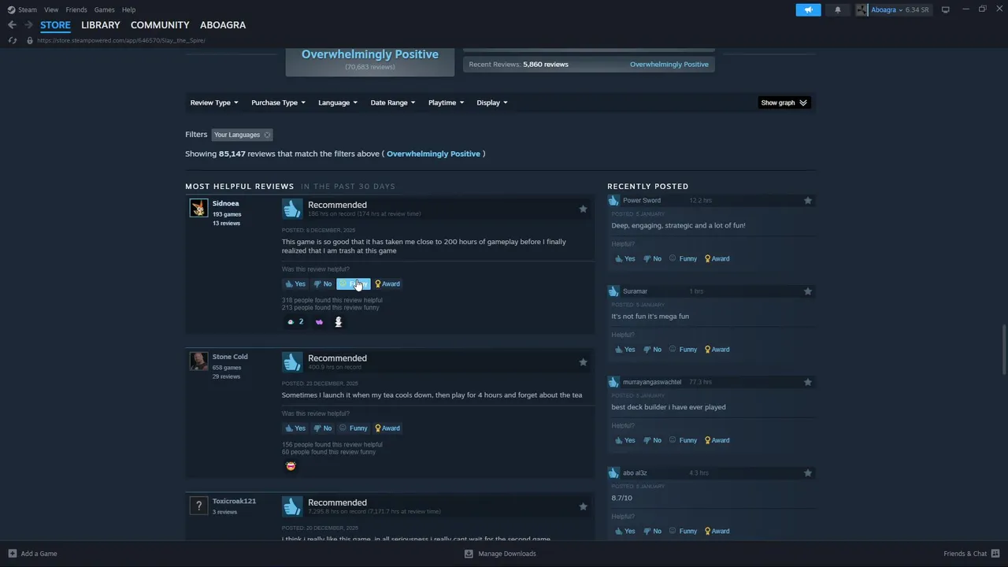Image resolution: width=1008 pixels, height=567 pixels.
Task: Open the Language filter dropdown
Action: [x=338, y=103]
